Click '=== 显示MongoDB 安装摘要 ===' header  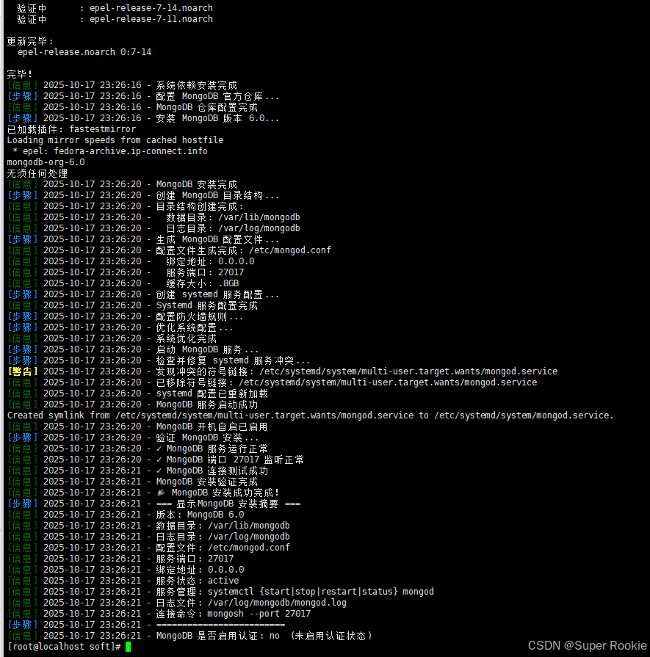click(x=228, y=504)
